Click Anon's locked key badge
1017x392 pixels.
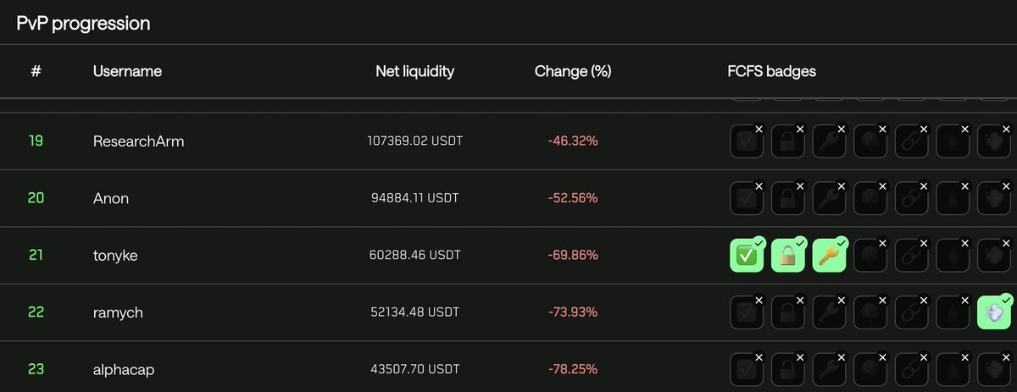[830, 198]
